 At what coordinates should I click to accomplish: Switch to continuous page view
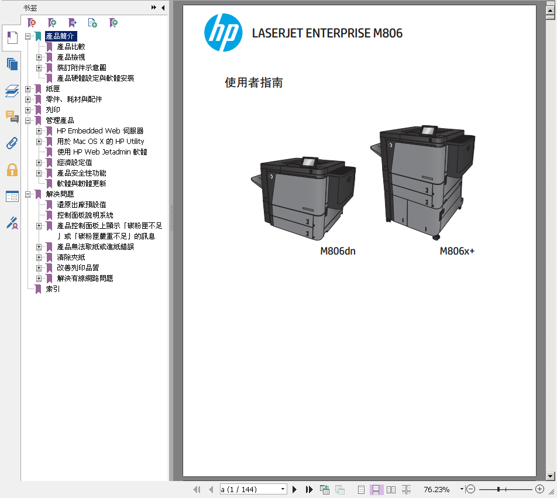[376, 490]
